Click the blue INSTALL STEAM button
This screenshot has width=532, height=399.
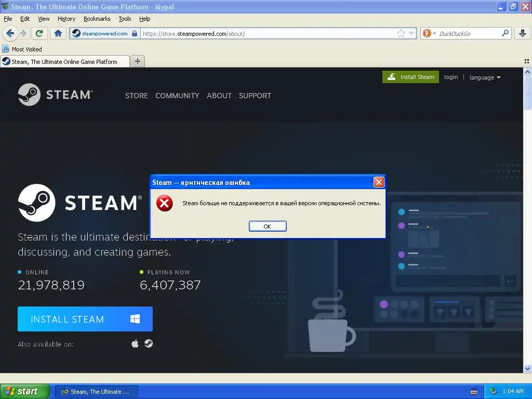85,319
